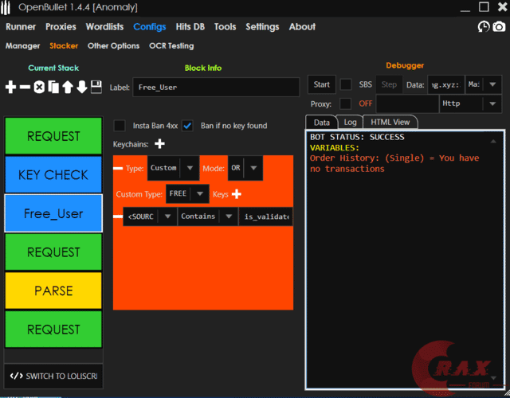Toggle the SBS step-by-step checkbox
Screen dimensions: 510x398
click(346, 84)
